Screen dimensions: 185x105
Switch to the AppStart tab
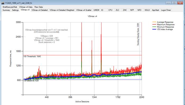click(x=155, y=10)
